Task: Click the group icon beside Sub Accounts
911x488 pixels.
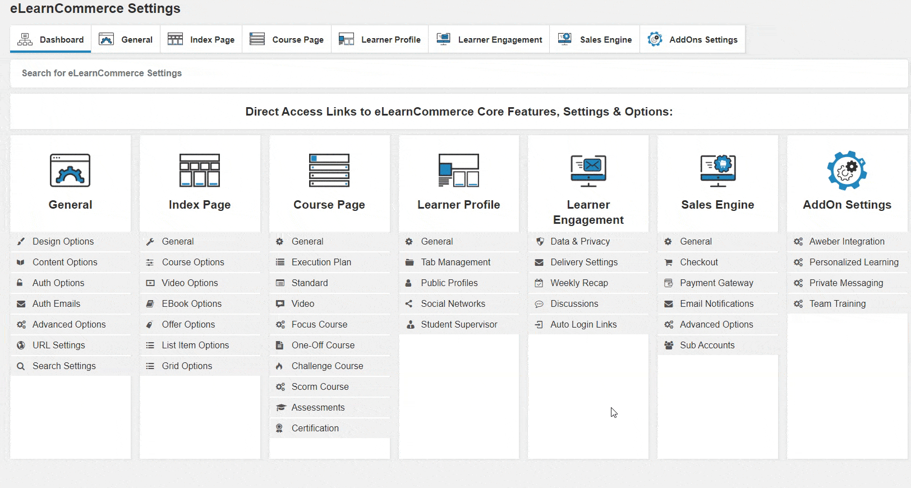Action: click(x=669, y=346)
